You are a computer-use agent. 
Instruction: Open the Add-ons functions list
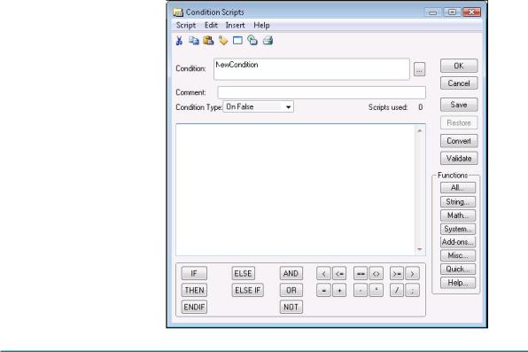click(x=458, y=242)
